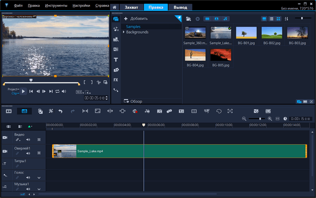
Task: Toggle repeat loop playback
Action: (x=57, y=91)
